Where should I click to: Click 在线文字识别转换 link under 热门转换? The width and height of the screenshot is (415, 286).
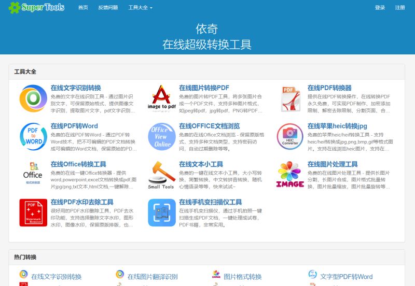pyautogui.click(x=57, y=277)
